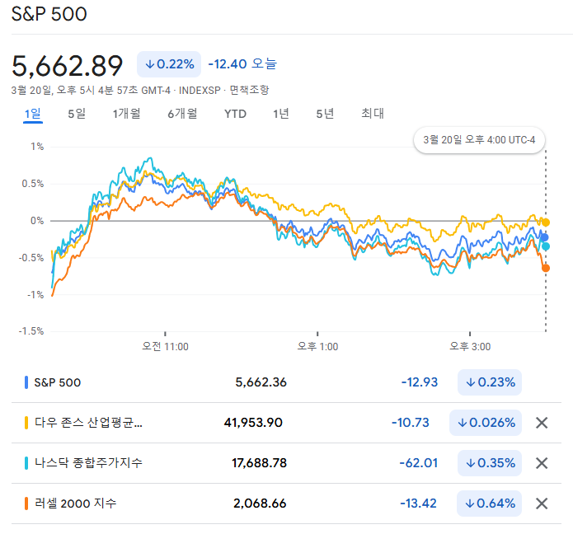The image size is (573, 534).
Task: Open the S&P 500 row in comparison list
Action: 287,382
